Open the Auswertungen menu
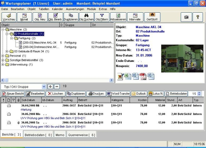Image resolution: width=206 pixels, height=148 pixels. click(x=75, y=9)
